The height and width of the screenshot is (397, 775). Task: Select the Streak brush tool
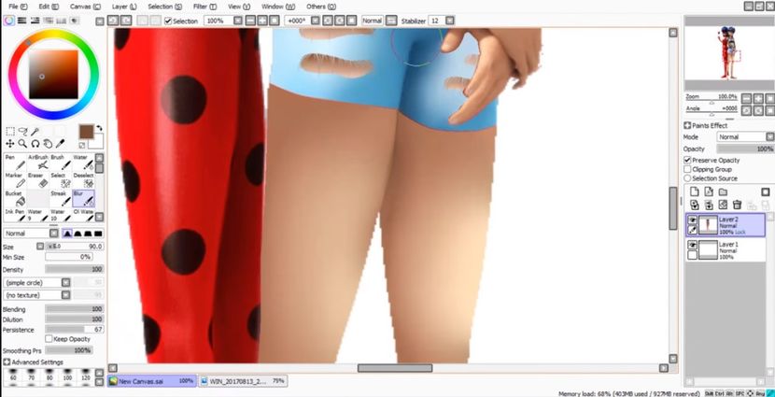(61, 199)
